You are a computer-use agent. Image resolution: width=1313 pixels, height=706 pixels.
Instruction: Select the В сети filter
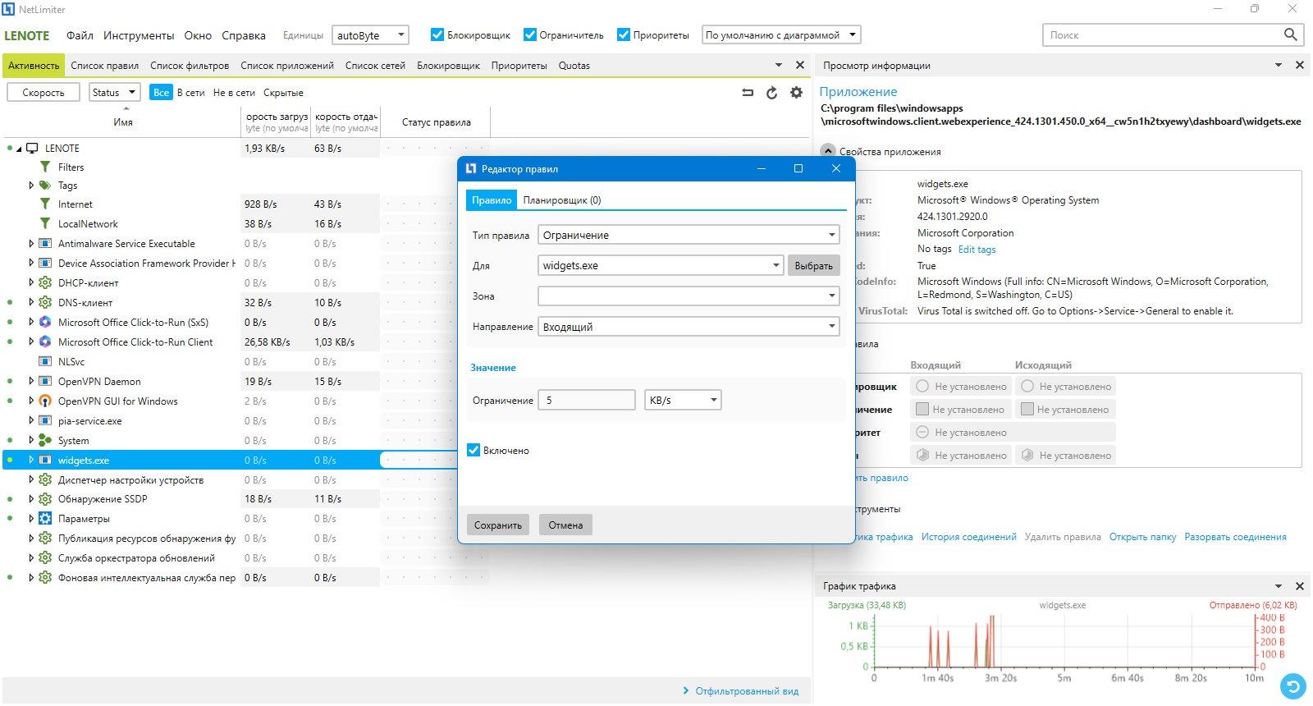[190, 93]
